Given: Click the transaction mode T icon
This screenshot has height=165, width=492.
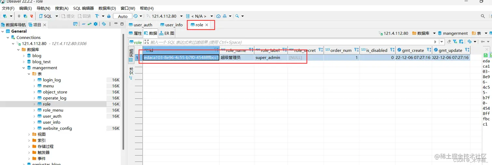Looking at the screenshot, I should tap(97, 16).
